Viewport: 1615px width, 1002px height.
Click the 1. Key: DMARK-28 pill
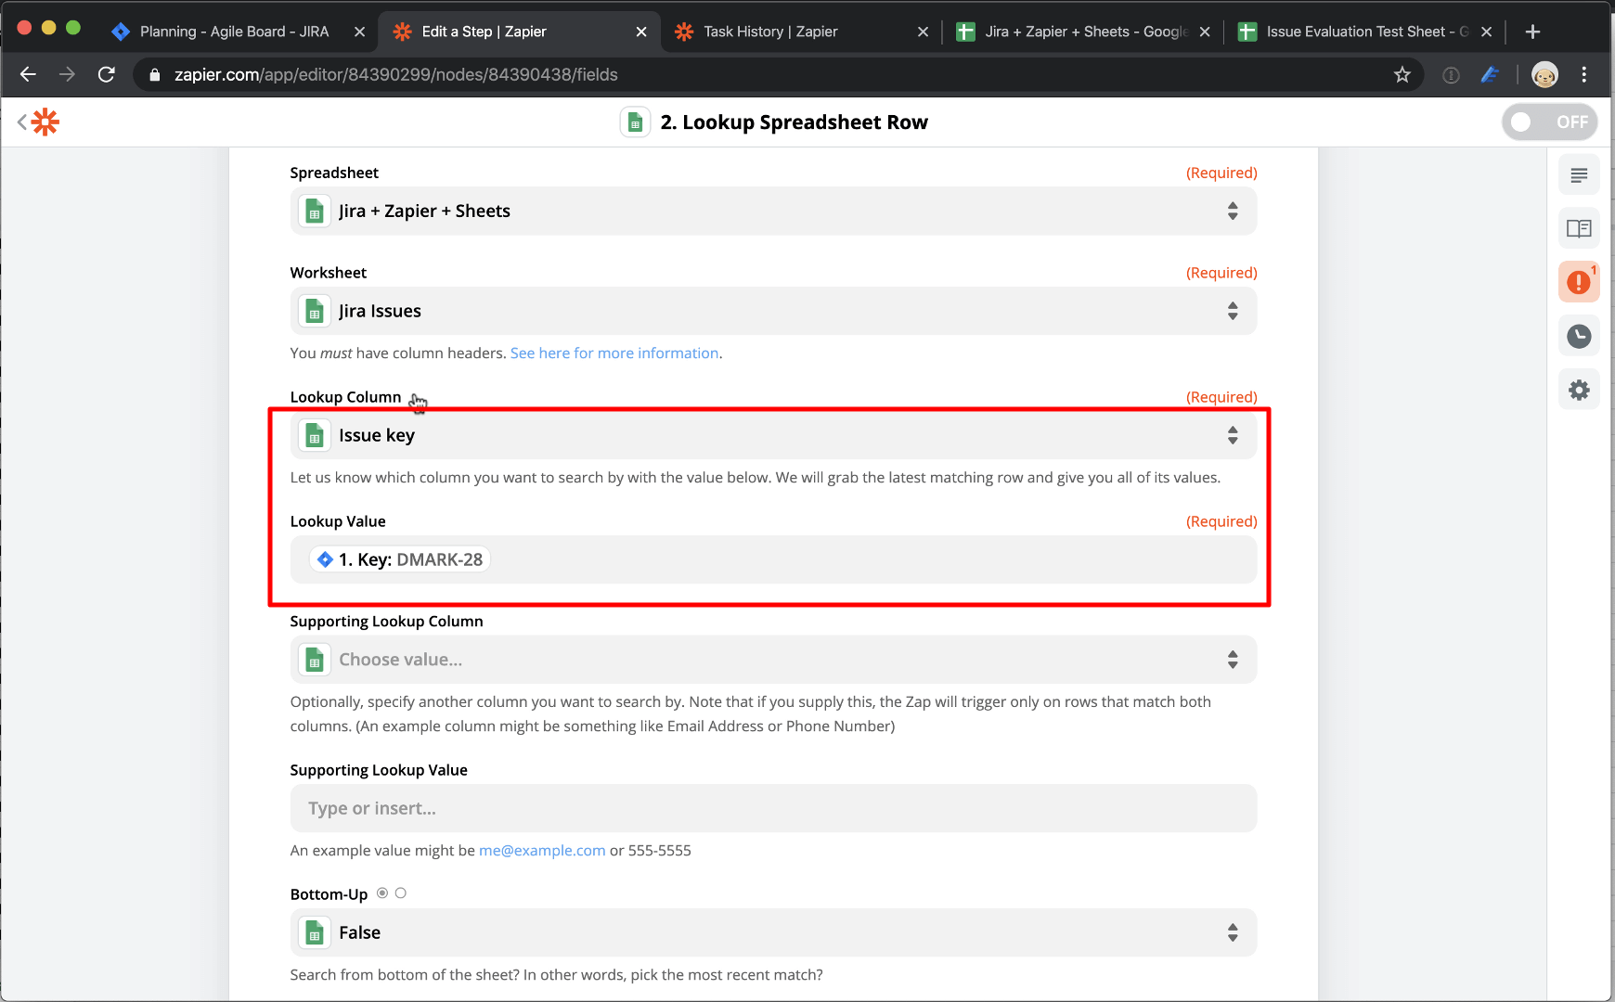coord(400,559)
